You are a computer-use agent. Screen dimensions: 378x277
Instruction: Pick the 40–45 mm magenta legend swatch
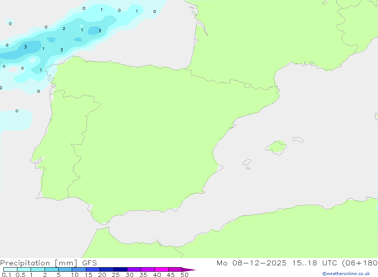click(x=161, y=269)
